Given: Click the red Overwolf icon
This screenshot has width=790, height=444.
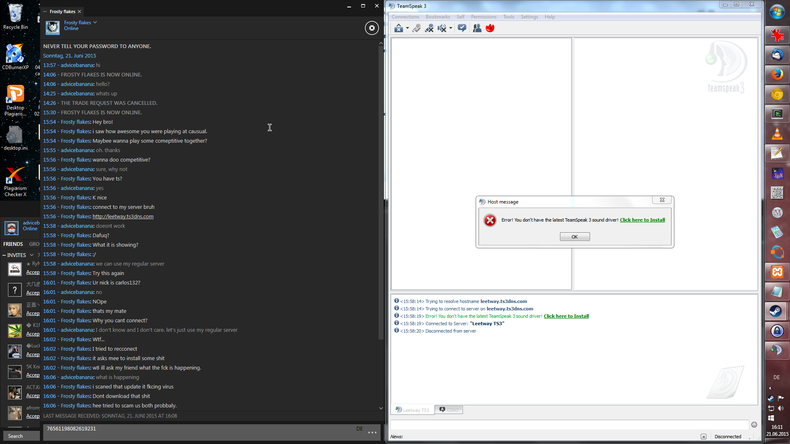Looking at the screenshot, I should (x=490, y=28).
